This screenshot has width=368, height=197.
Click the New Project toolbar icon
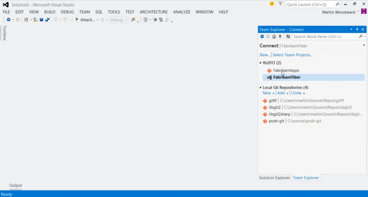tap(26, 20)
